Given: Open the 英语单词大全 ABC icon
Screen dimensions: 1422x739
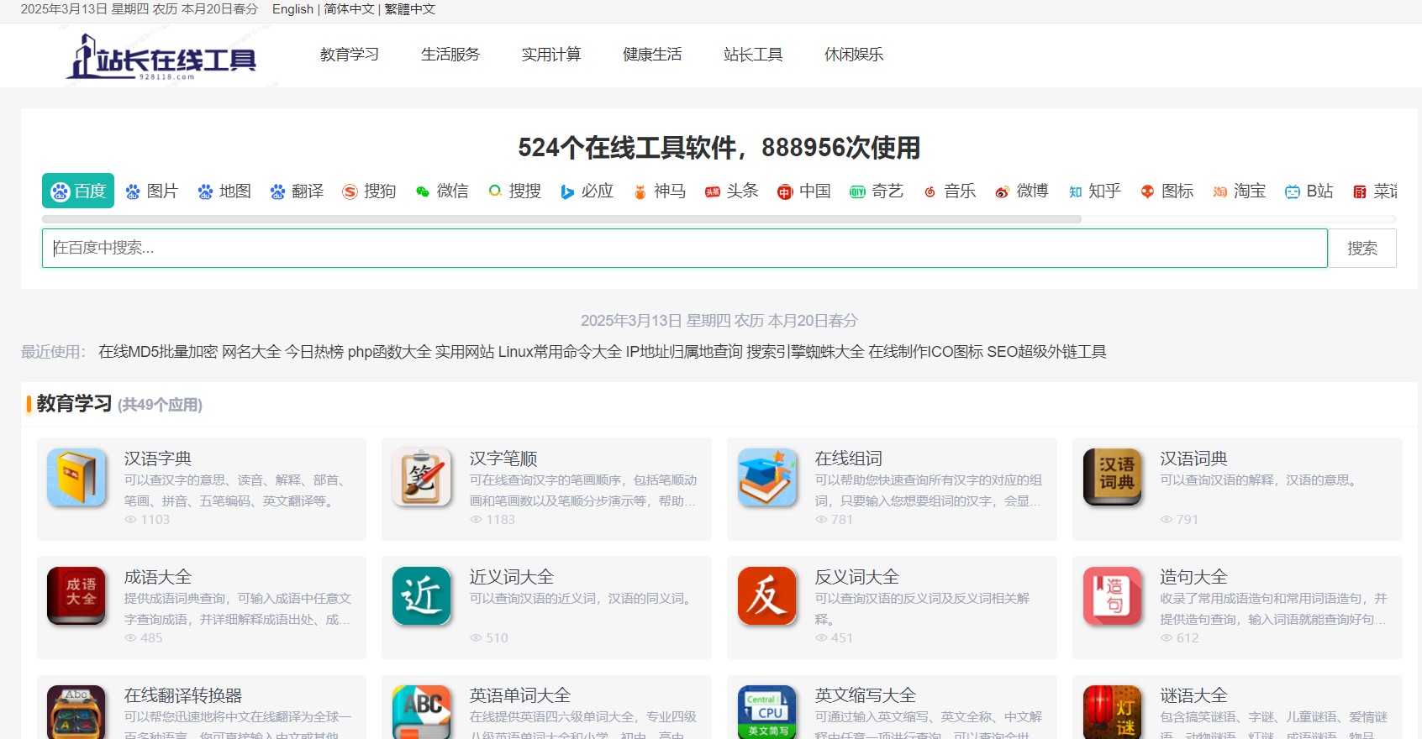Looking at the screenshot, I should [x=422, y=712].
